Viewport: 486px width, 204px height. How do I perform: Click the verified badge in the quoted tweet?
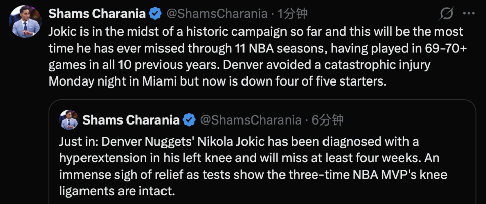tap(189, 120)
